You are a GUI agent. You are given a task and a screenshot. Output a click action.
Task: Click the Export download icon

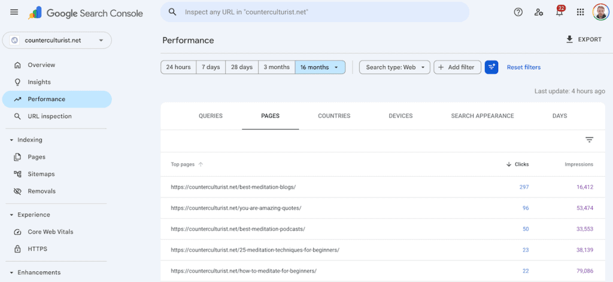tap(569, 39)
